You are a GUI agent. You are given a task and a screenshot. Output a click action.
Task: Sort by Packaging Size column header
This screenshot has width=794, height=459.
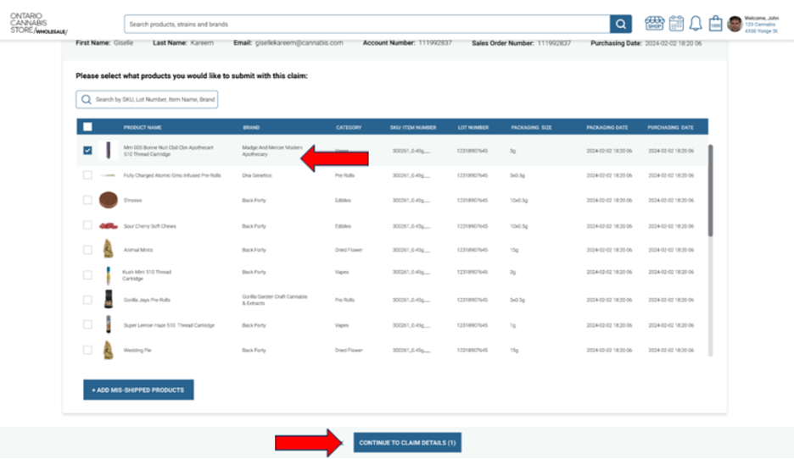531,127
